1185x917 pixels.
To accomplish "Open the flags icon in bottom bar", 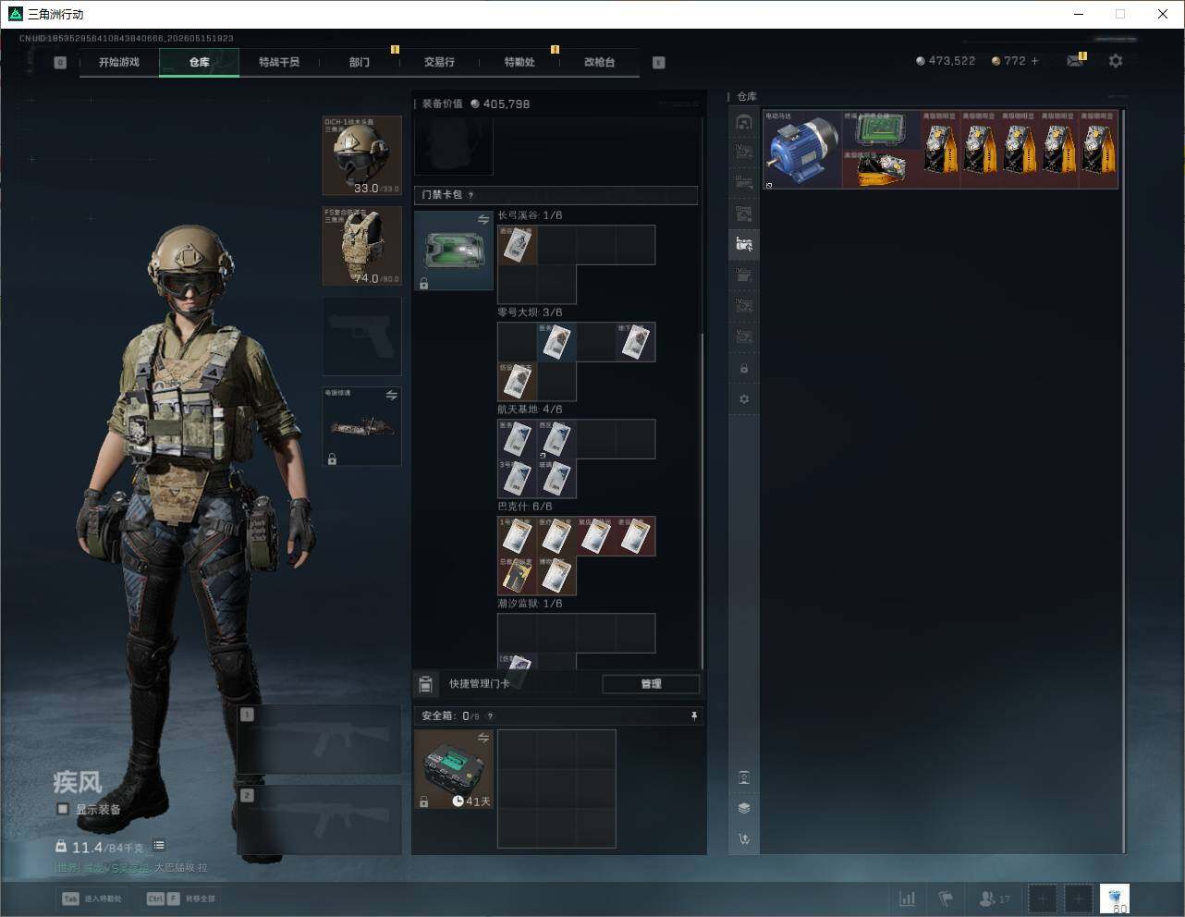I will coord(946,899).
